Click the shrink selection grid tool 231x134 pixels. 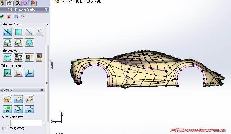click(x=29, y=58)
